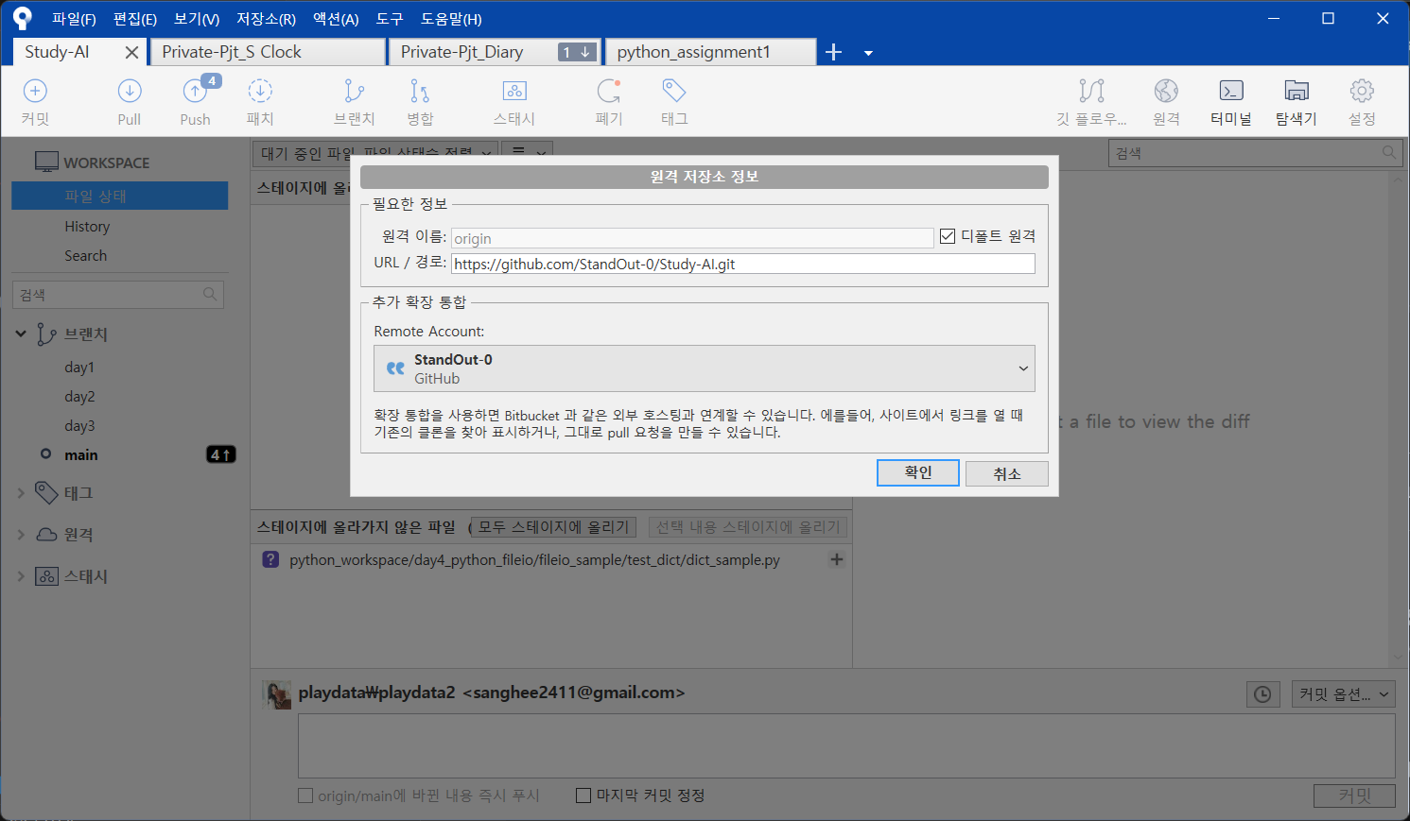Cancel dialog with 취소 button
Image resolution: width=1410 pixels, height=821 pixels.
click(1007, 473)
